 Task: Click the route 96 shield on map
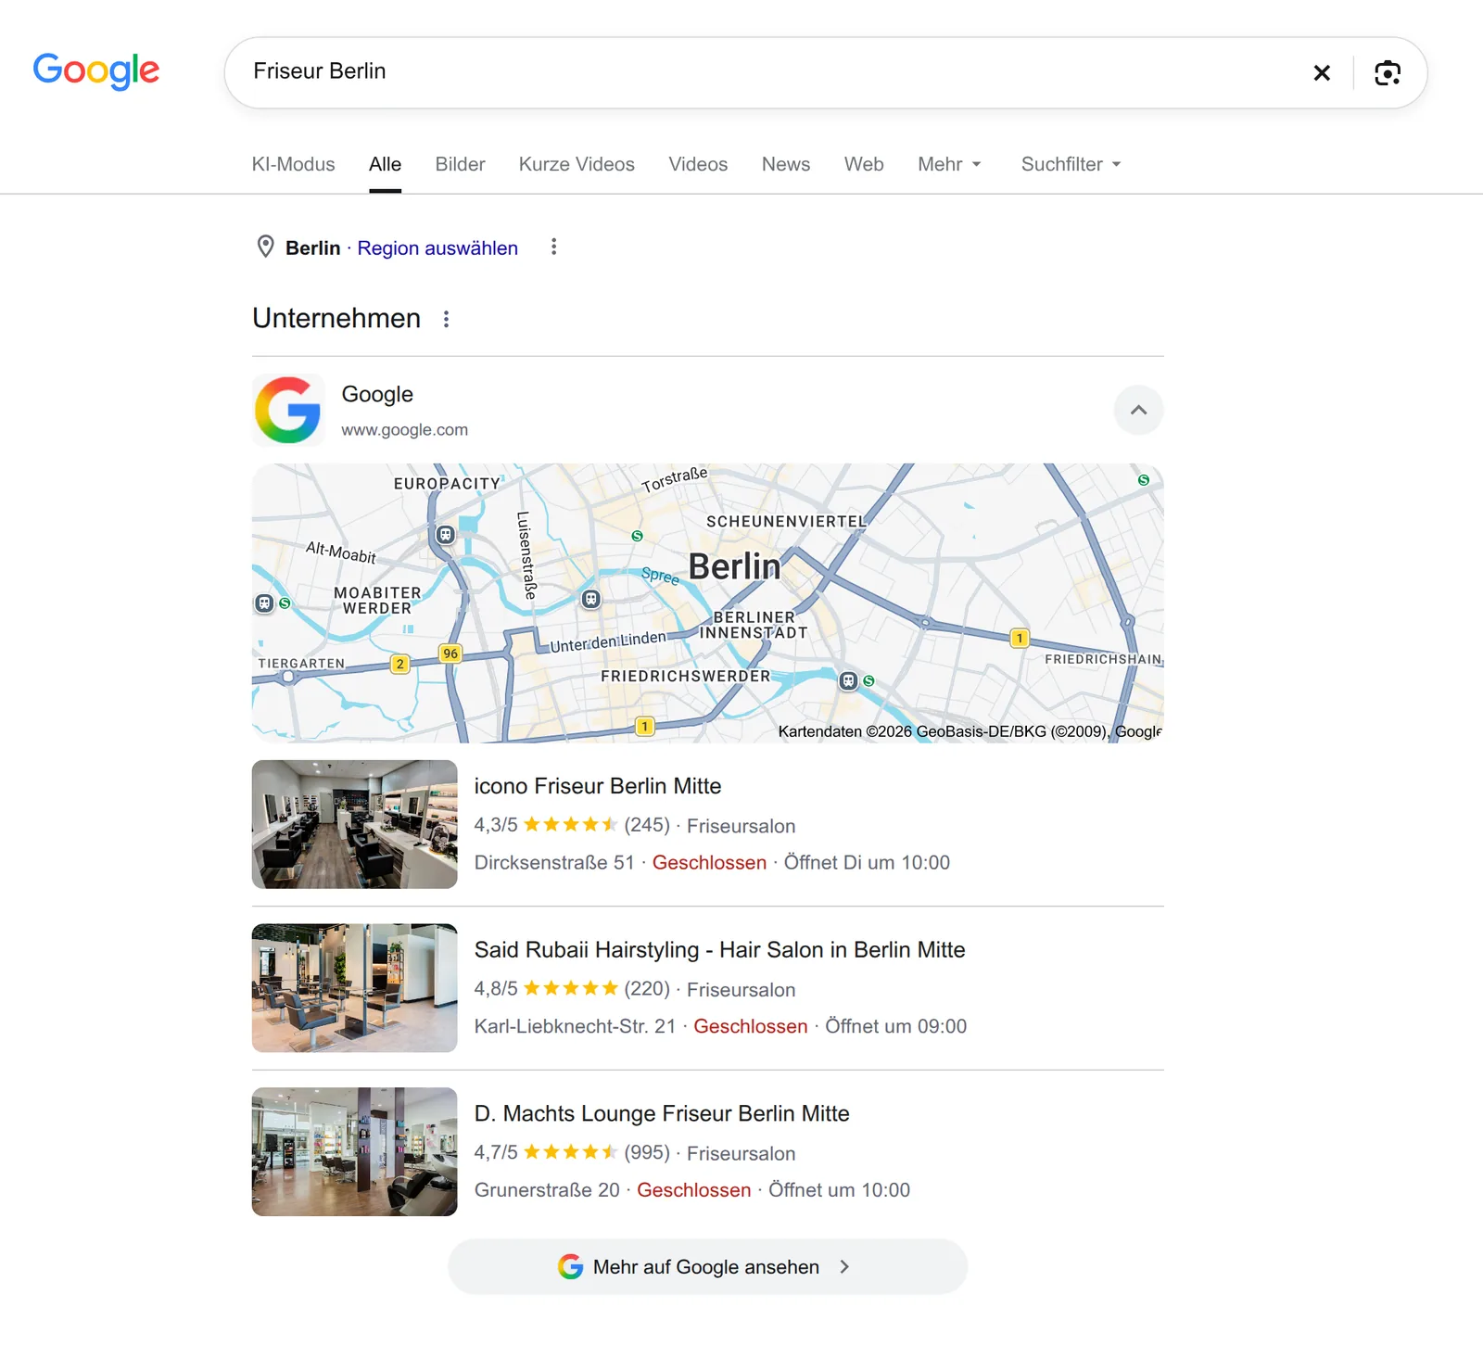450,653
